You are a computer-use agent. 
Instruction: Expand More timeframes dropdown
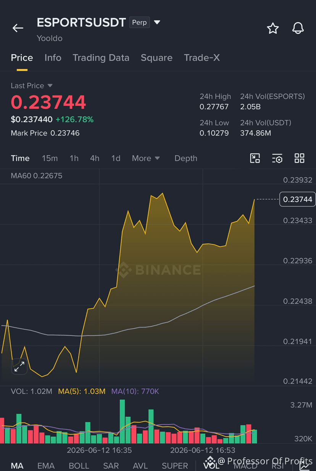pos(146,158)
